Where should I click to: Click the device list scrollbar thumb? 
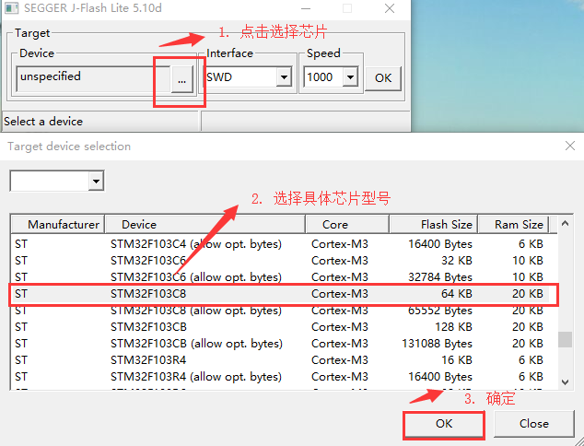point(565,339)
